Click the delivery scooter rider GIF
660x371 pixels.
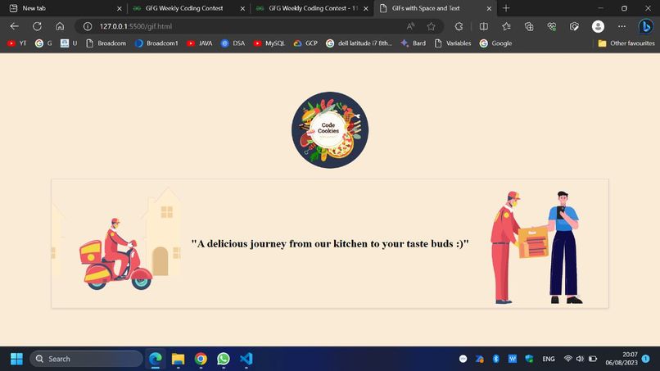pos(116,243)
